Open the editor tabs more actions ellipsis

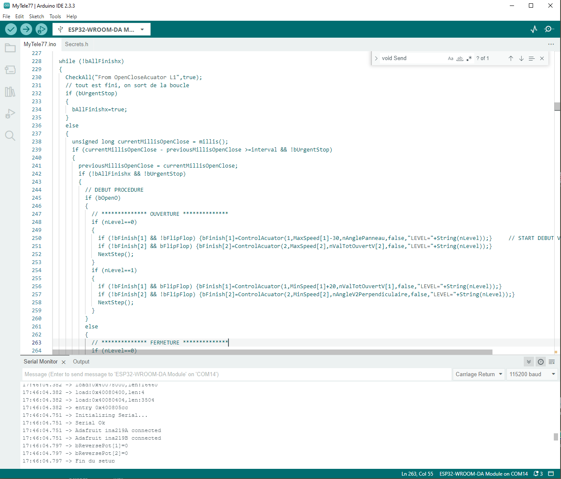(x=551, y=44)
